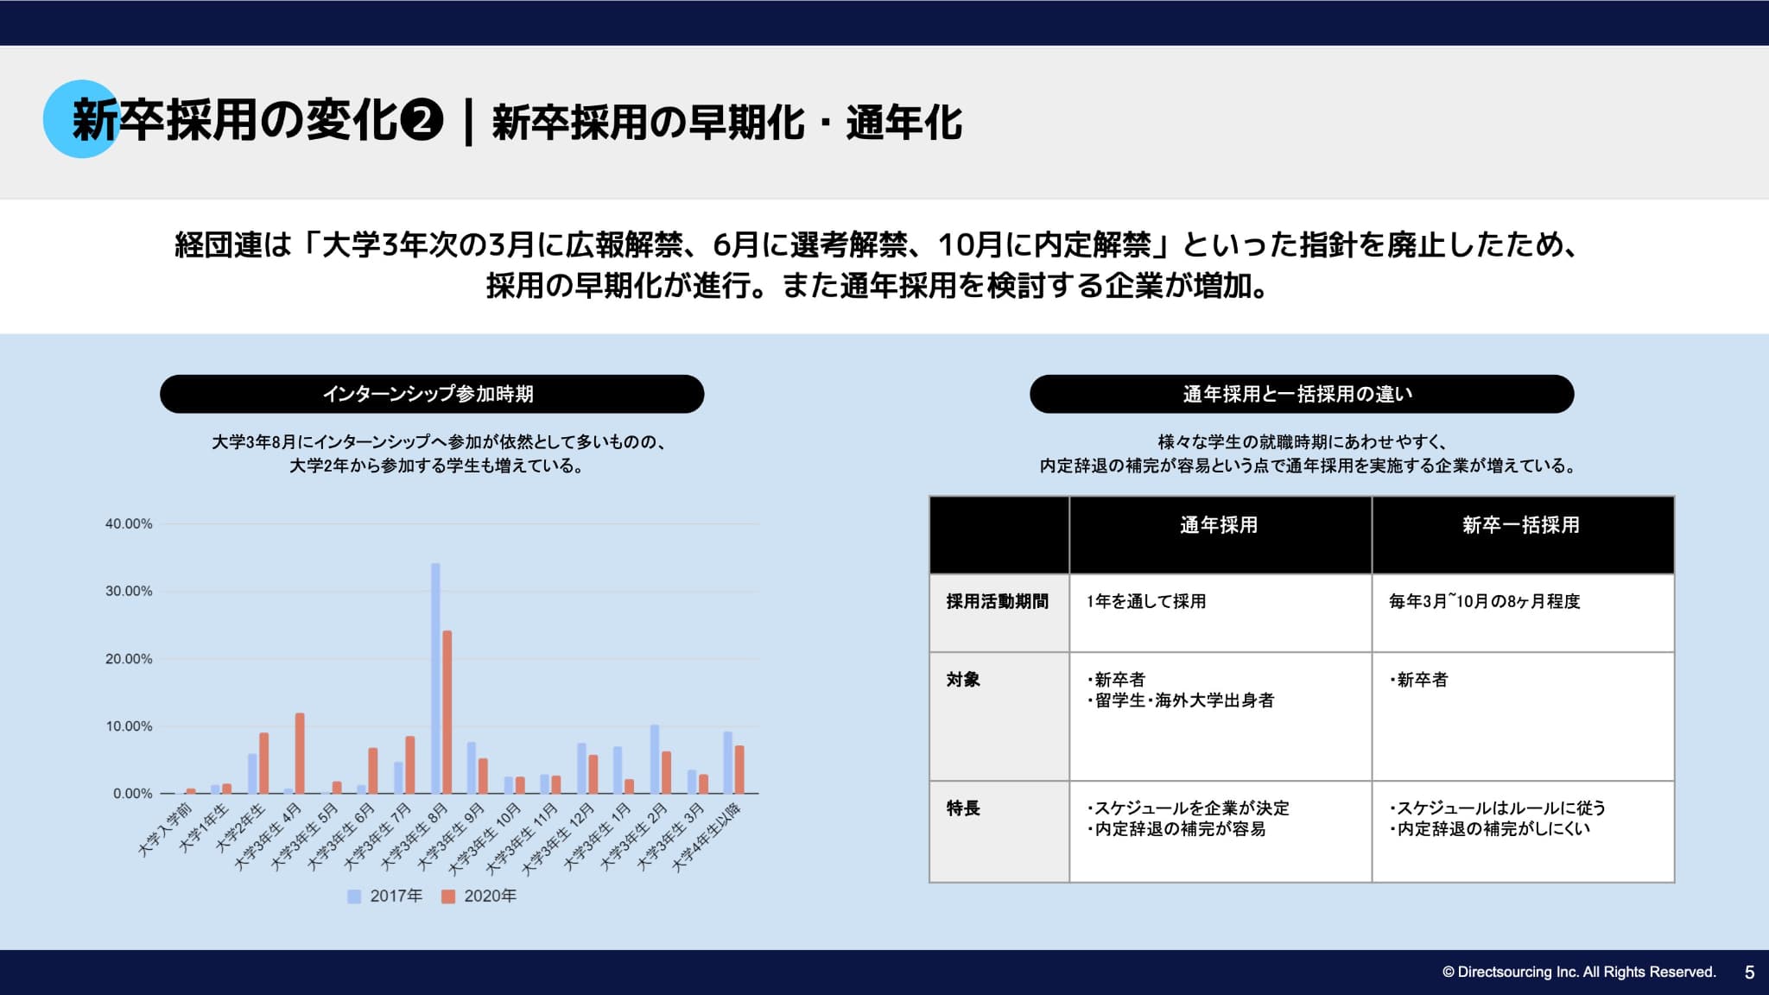Click the 毎年3月~10月の8ヶ月程度 cell

pos(1484,602)
